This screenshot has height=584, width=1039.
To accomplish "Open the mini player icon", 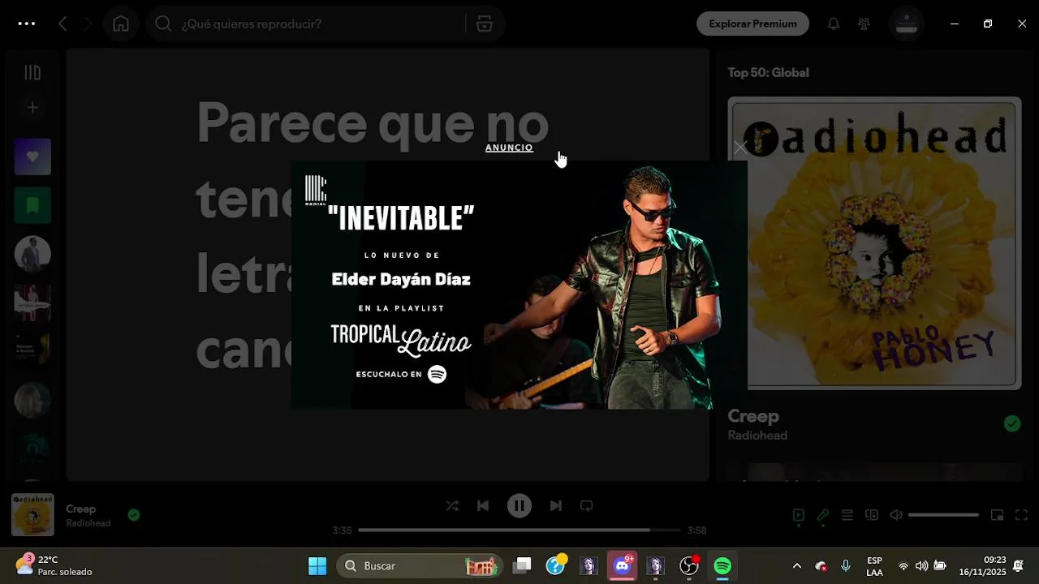I will coord(998,515).
